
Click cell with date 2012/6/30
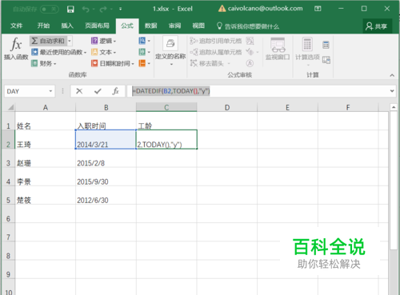106,195
